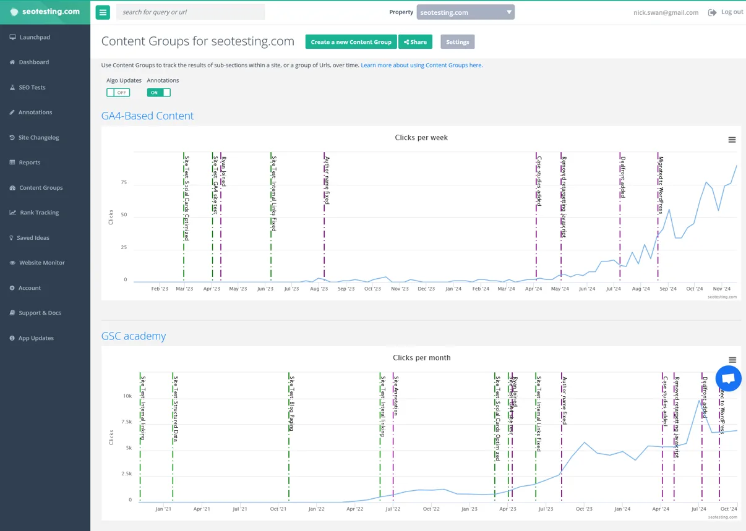Open the GSC academy chart export menu
746x531 pixels.
click(732, 360)
